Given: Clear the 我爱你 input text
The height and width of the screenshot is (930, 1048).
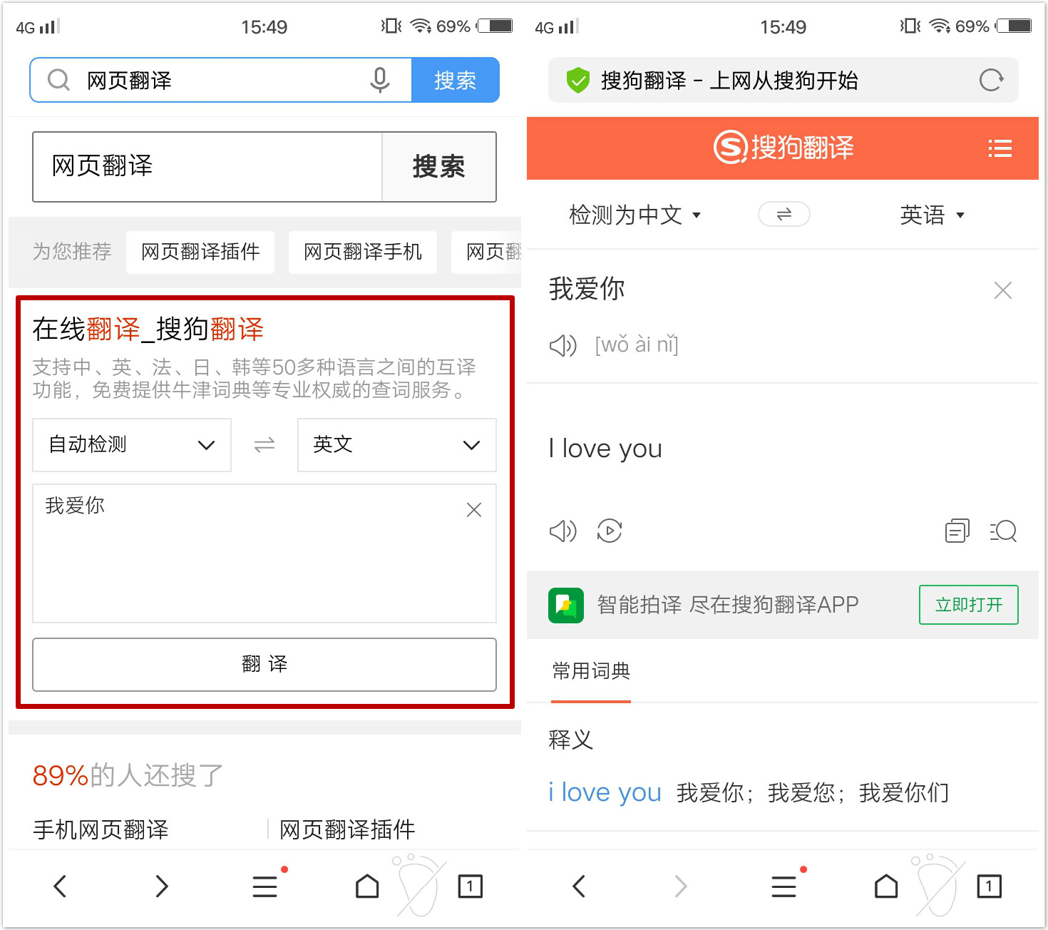Looking at the screenshot, I should click(x=1003, y=290).
